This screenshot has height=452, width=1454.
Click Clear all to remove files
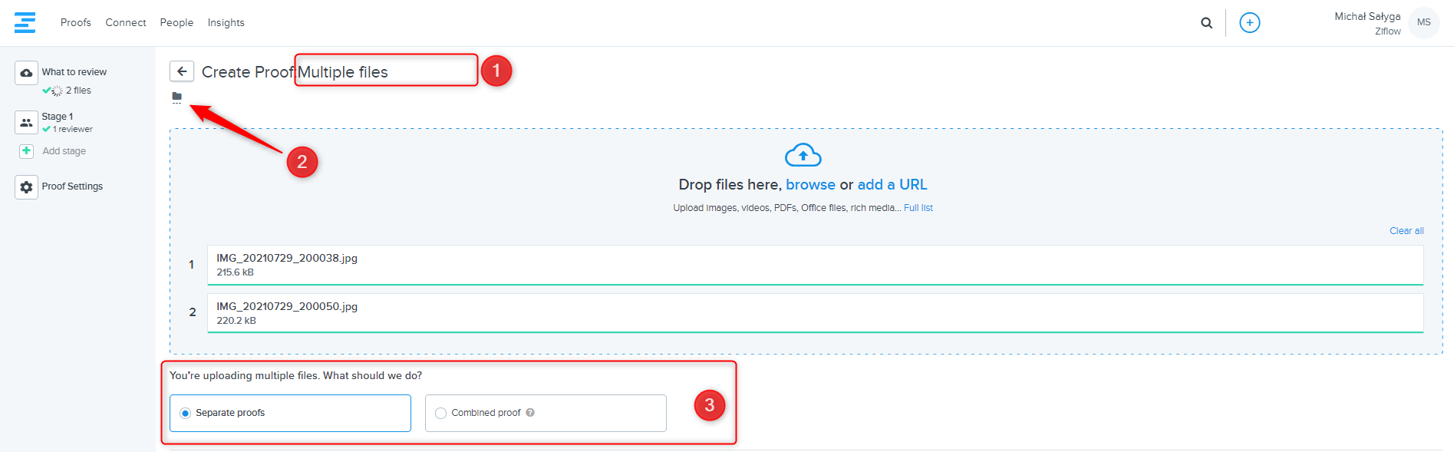(1406, 231)
